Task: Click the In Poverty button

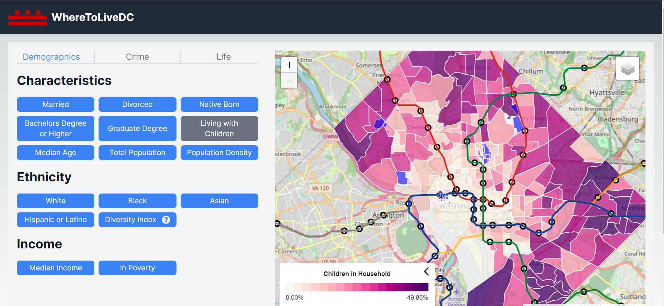Action: pos(137,268)
